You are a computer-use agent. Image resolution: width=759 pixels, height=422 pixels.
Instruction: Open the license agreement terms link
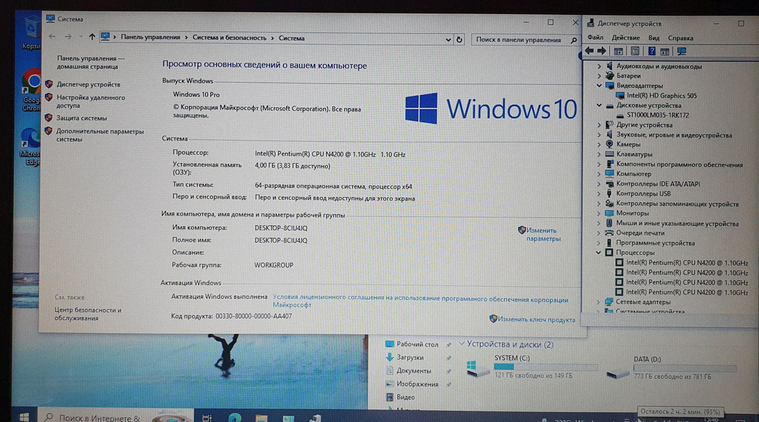[x=420, y=300]
